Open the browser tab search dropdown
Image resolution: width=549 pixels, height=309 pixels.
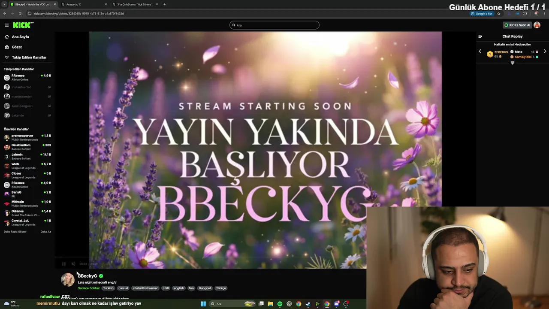coord(3,4)
